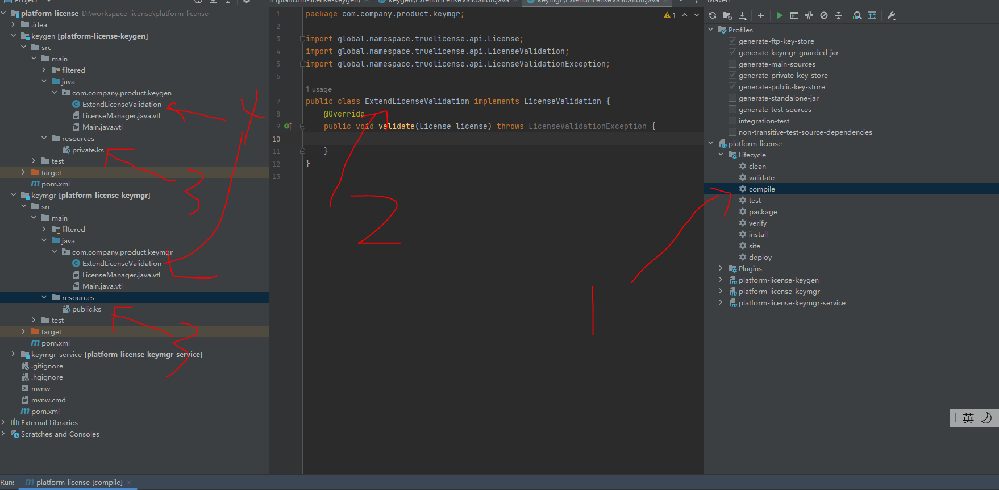Enable integration-test profile checkbox
This screenshot has height=490, width=999.
tap(732, 121)
